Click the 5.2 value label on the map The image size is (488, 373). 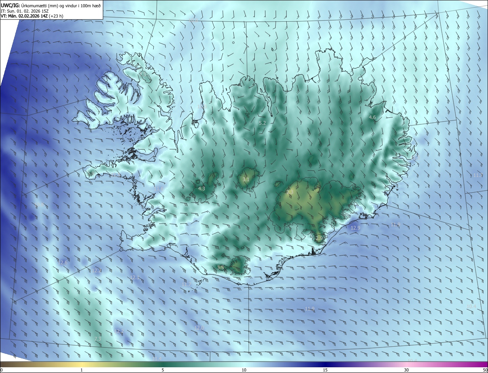[x=262, y=123]
